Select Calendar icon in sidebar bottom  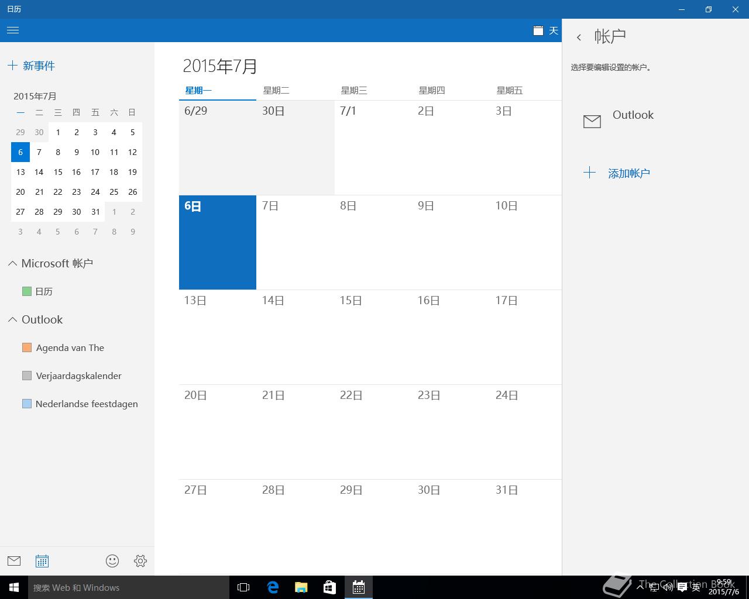pos(42,561)
